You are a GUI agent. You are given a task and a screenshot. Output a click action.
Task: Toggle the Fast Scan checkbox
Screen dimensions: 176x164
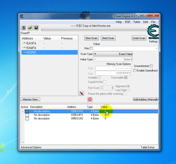pos(101,88)
